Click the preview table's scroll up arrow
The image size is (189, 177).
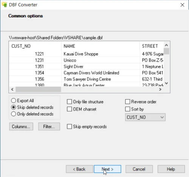tap(166, 45)
